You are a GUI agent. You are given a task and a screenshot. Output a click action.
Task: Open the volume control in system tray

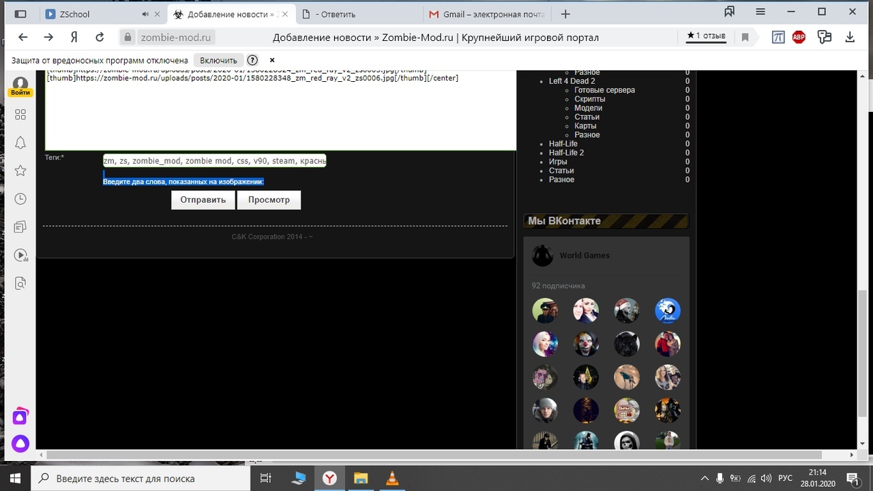tap(767, 478)
